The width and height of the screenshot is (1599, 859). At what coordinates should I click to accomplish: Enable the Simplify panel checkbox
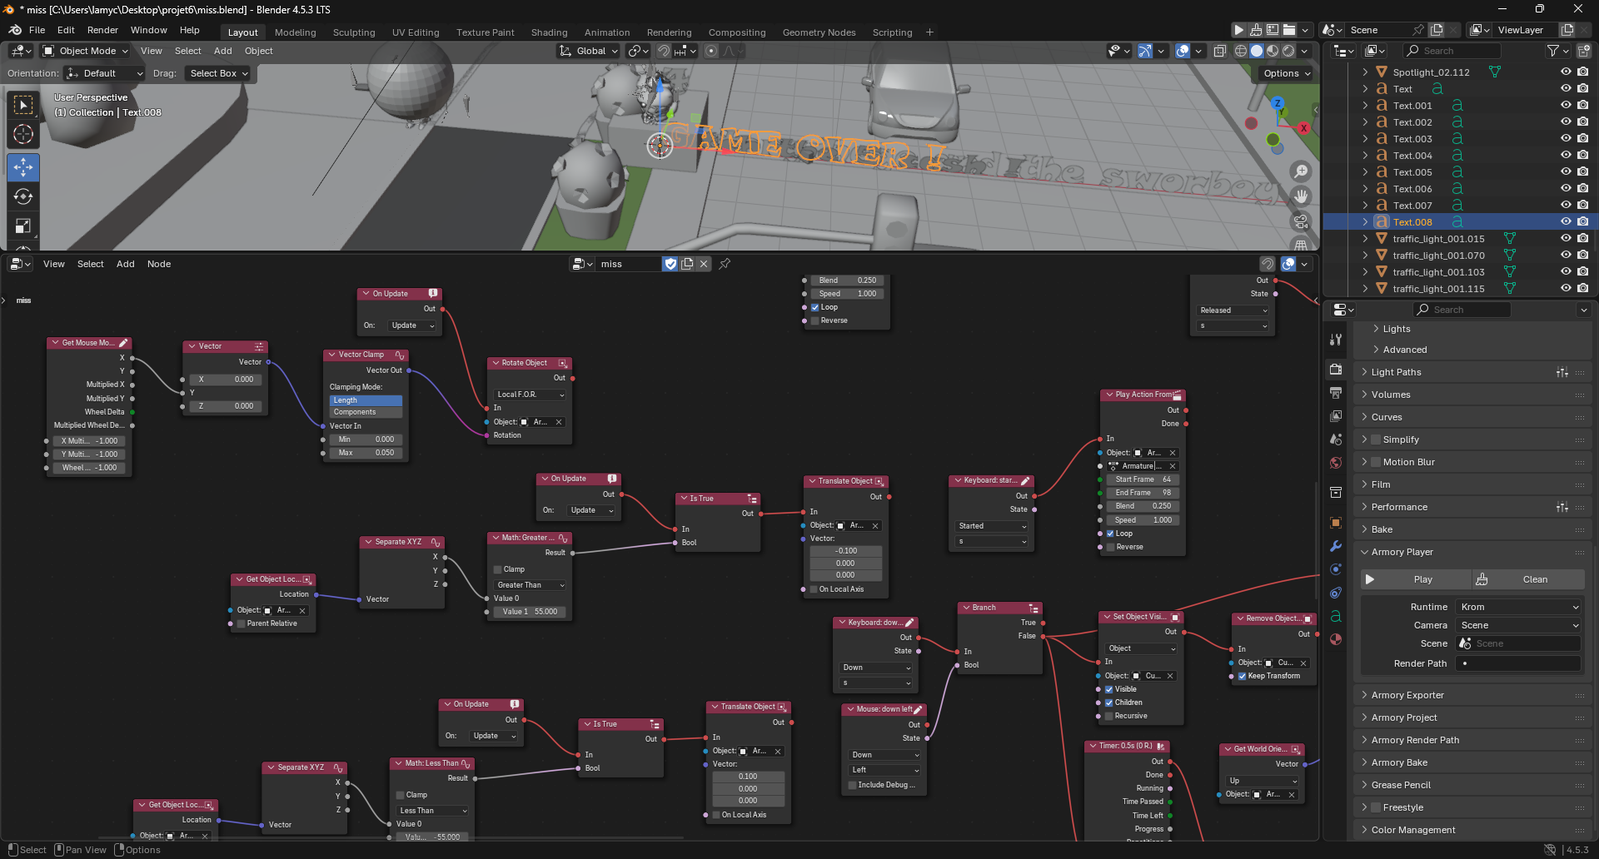click(x=1376, y=439)
